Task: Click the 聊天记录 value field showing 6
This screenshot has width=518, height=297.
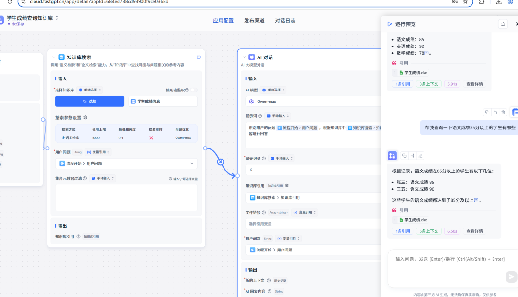Action: (313, 170)
